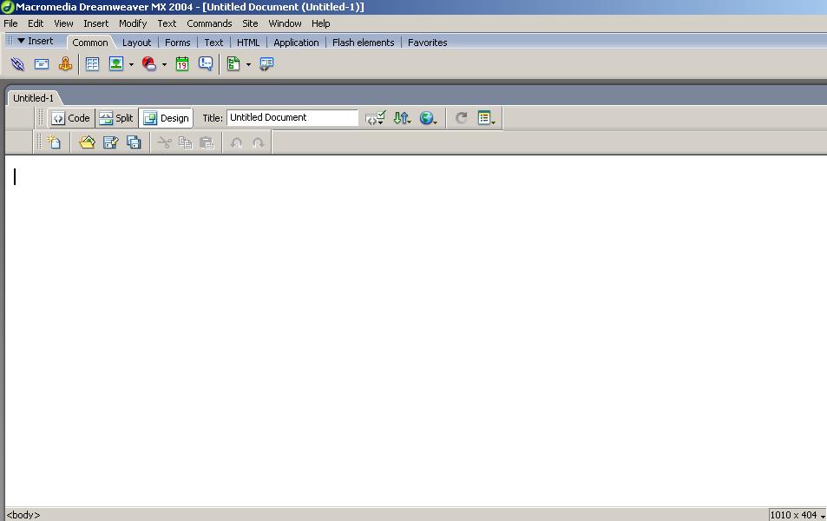The image size is (827, 521).
Task: Insert a Comment using speech-bubble icon
Action: [206, 64]
